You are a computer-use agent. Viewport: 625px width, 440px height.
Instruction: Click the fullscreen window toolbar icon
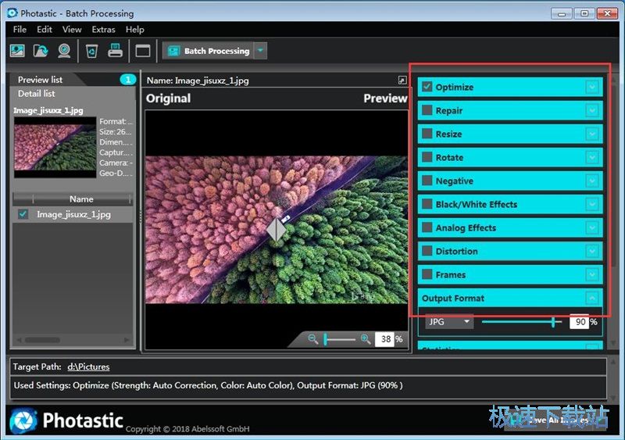point(142,51)
